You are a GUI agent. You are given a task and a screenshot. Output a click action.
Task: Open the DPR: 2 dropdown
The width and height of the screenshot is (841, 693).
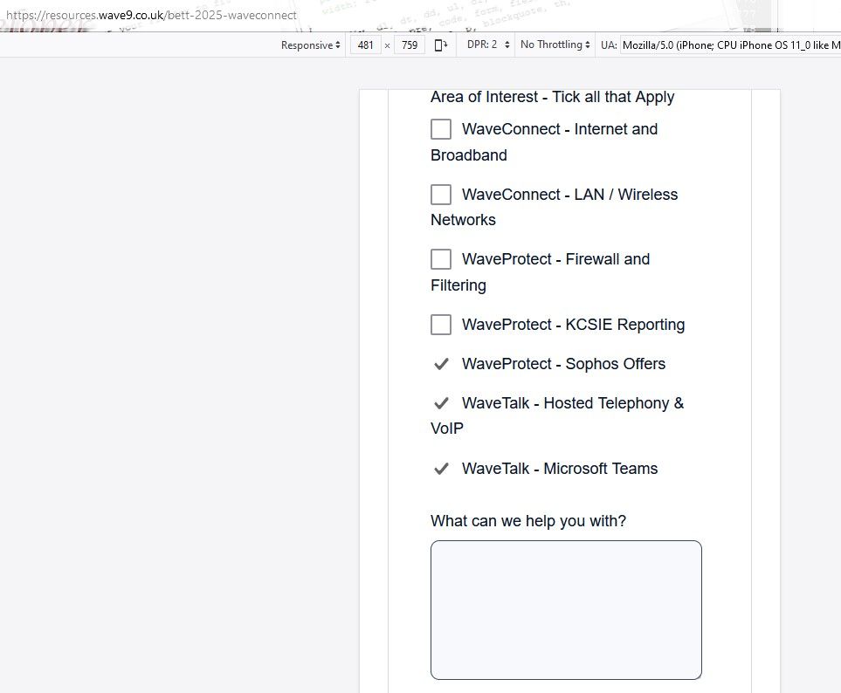pyautogui.click(x=486, y=45)
